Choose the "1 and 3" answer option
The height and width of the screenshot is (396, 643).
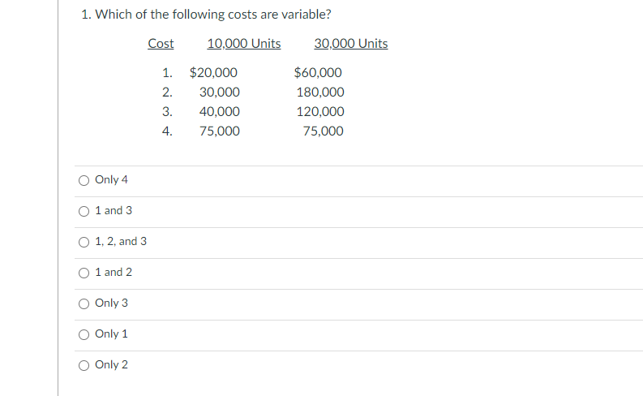click(x=84, y=211)
